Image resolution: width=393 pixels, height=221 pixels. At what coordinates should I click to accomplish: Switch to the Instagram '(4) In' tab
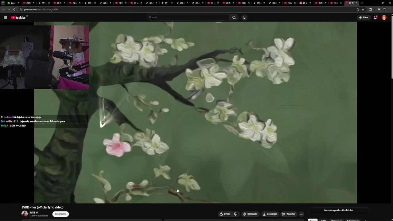[305, 3]
